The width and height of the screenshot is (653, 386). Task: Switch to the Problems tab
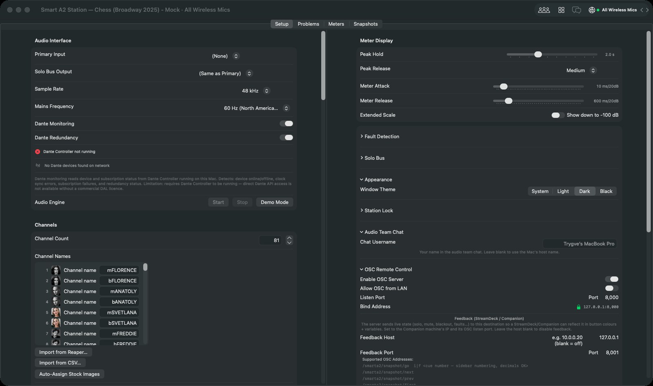coord(308,24)
